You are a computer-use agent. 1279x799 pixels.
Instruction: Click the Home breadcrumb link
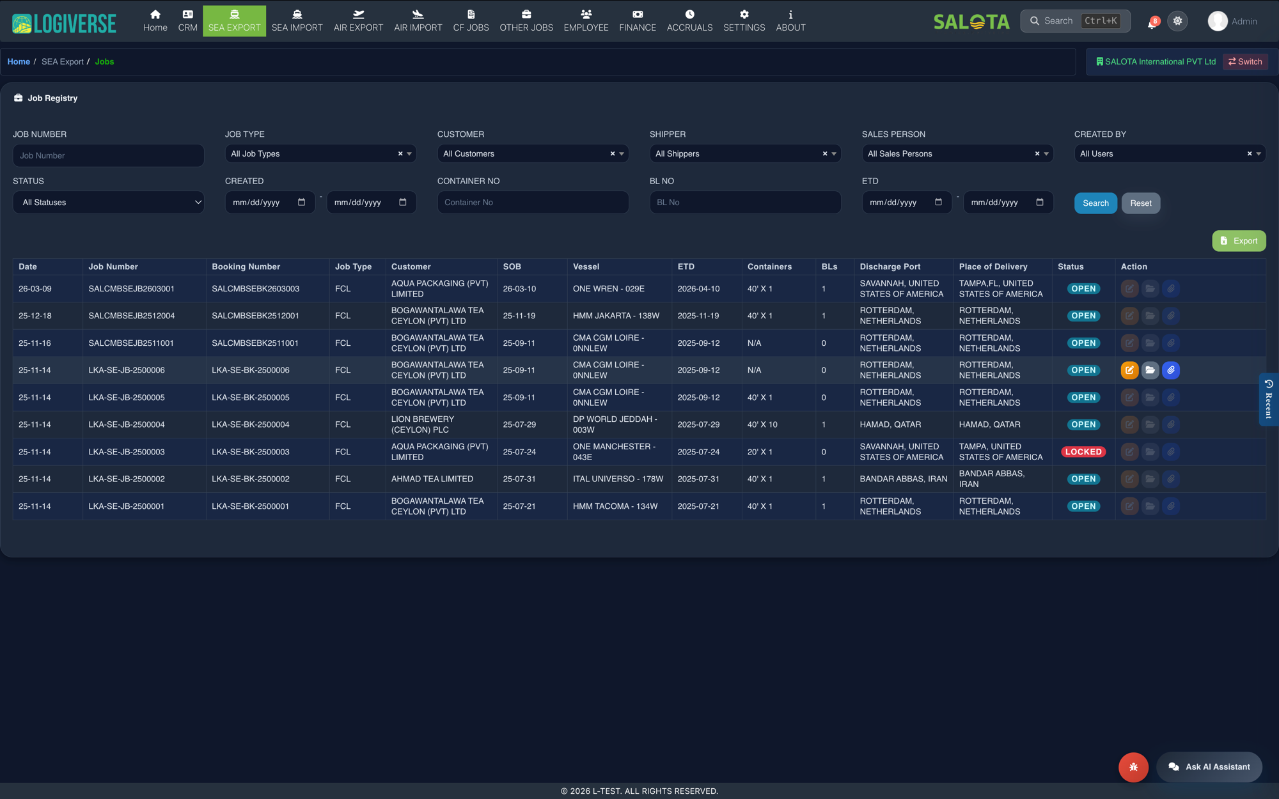[x=19, y=62]
